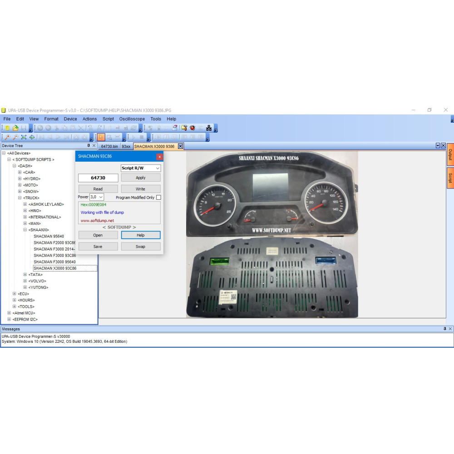Select the zoom-to-region tool icon
Screen dimensions: 454x454
[x=109, y=137]
